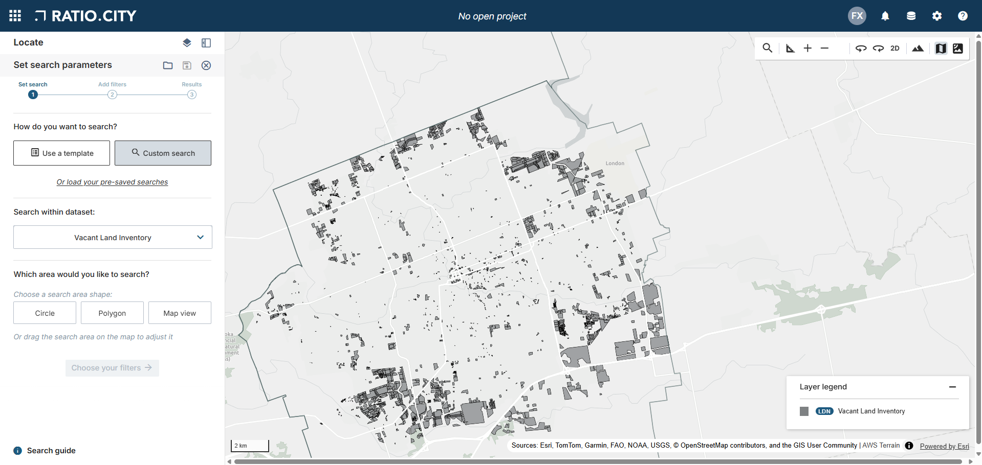Zoom in on the map
Viewport: 982px width, 465px height.
[808, 48]
